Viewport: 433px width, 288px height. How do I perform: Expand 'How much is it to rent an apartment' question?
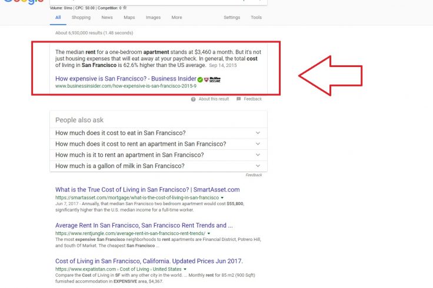(158, 155)
